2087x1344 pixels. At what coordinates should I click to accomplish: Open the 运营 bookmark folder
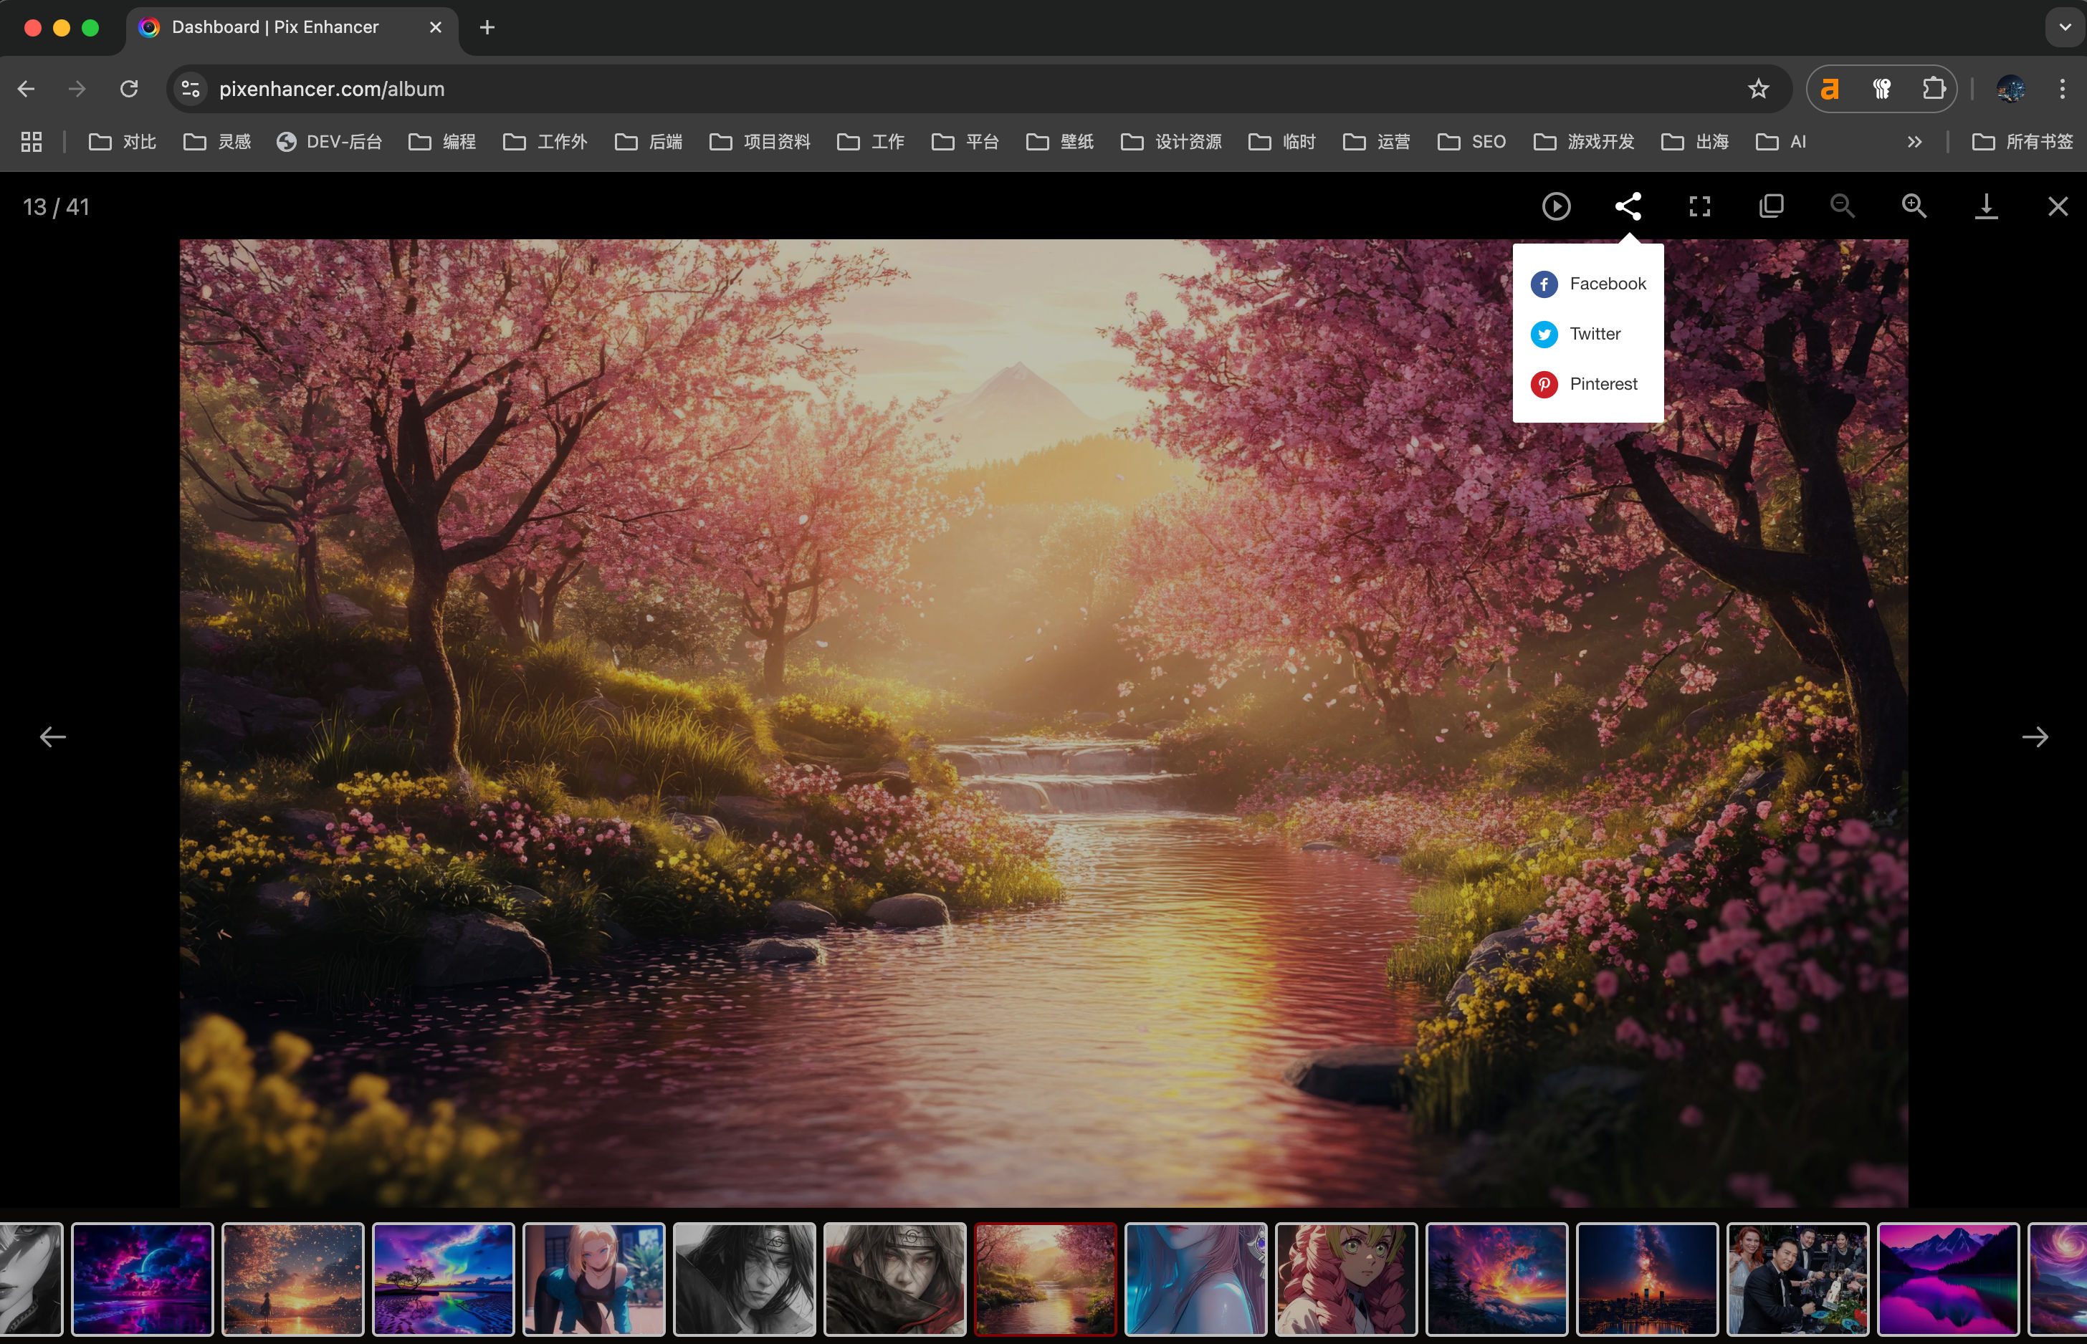click(1377, 141)
